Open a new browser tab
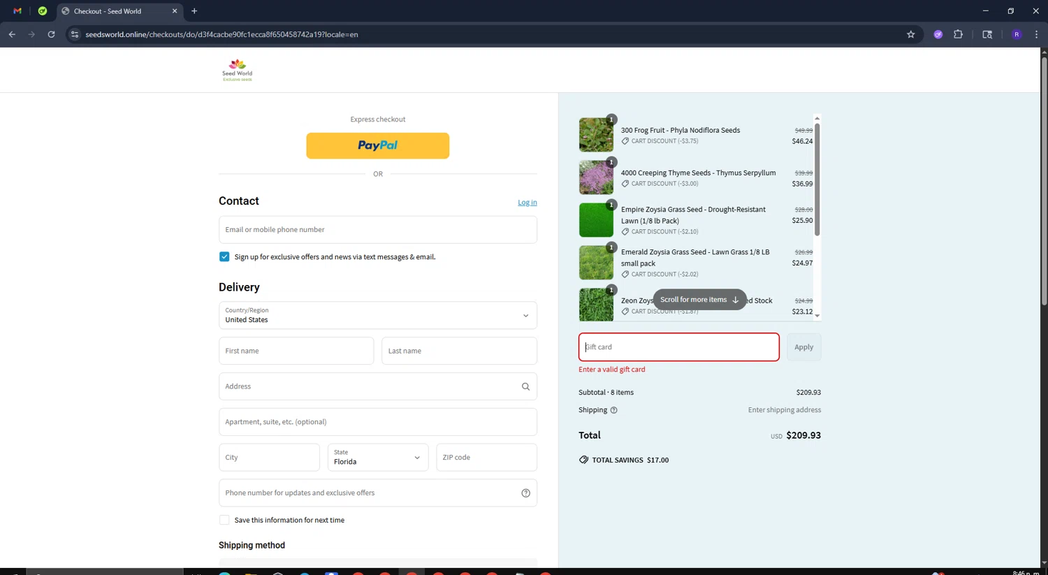 [194, 11]
